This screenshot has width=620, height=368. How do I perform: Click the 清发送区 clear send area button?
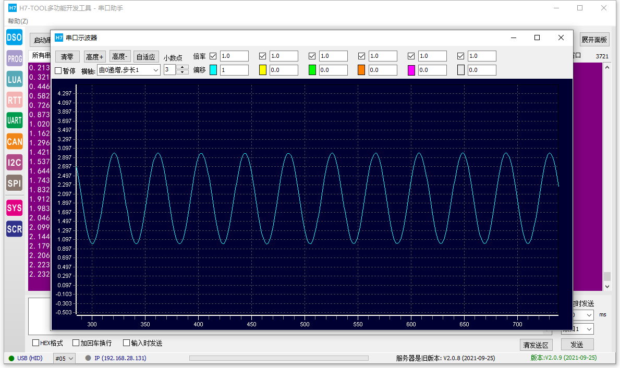coord(536,345)
